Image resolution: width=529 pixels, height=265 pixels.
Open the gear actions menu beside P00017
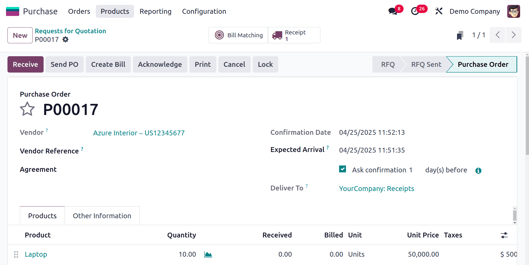click(65, 40)
